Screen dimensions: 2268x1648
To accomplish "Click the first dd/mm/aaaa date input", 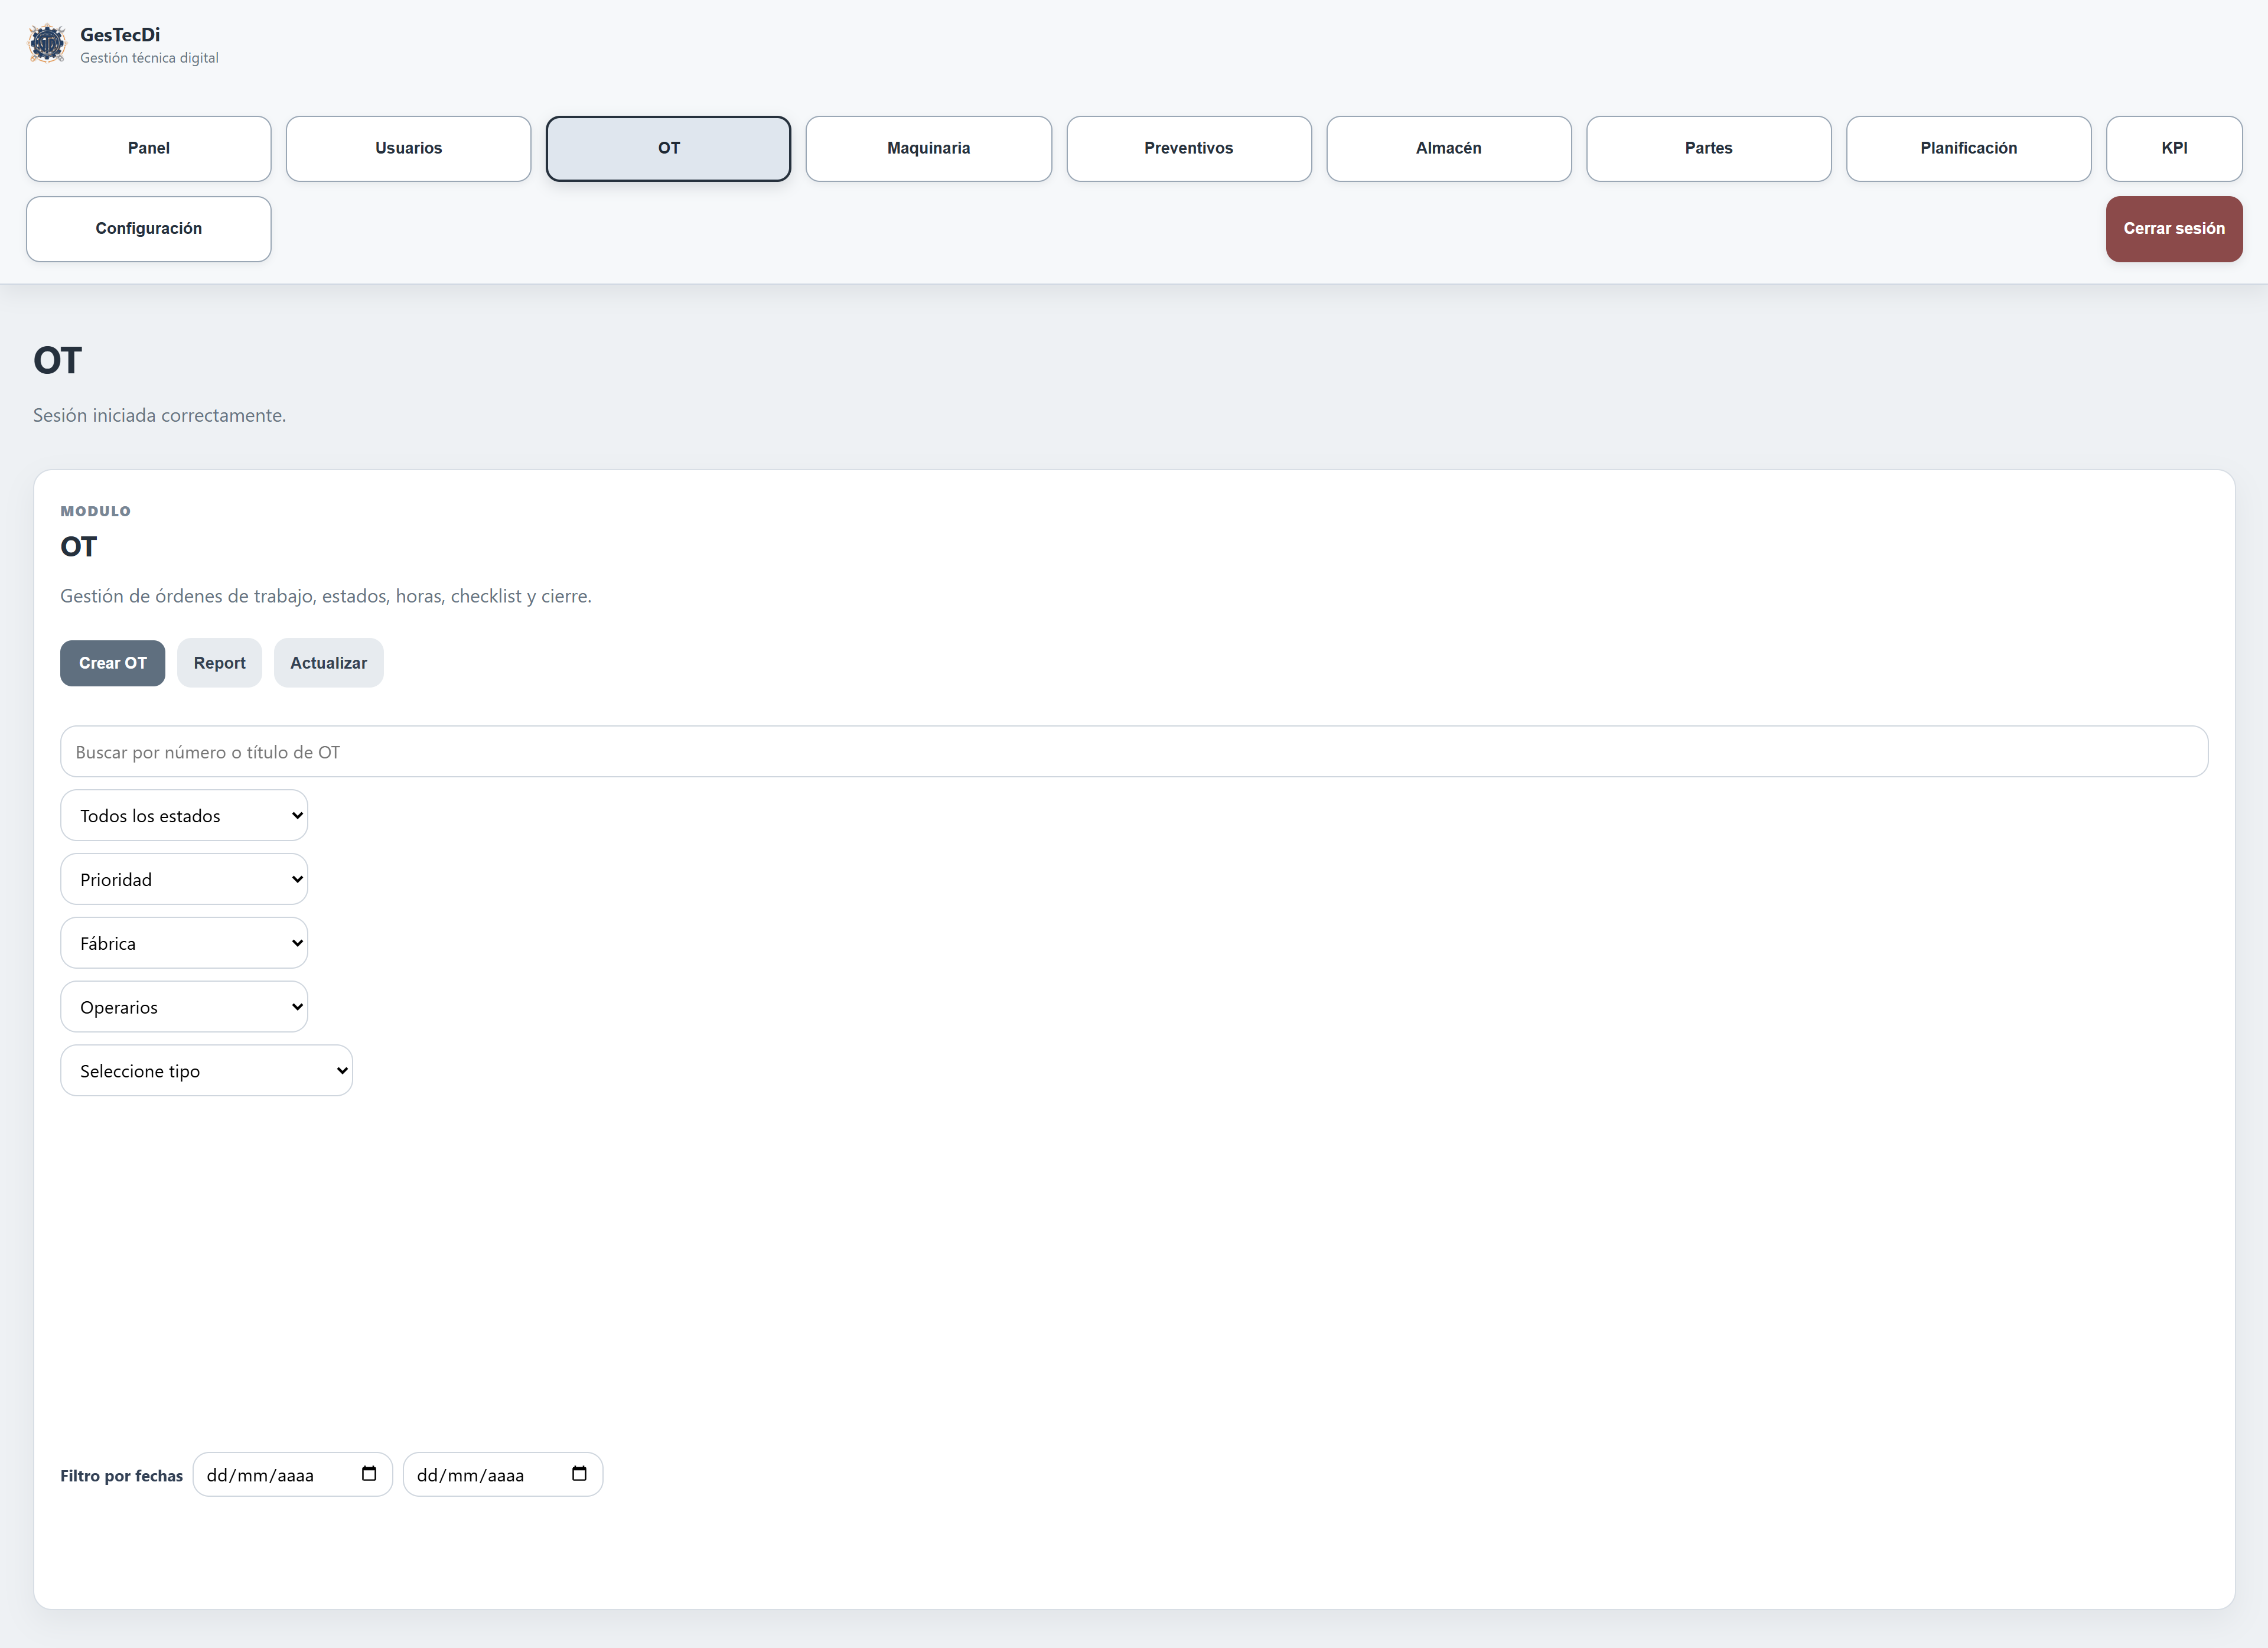I will click(x=292, y=1475).
